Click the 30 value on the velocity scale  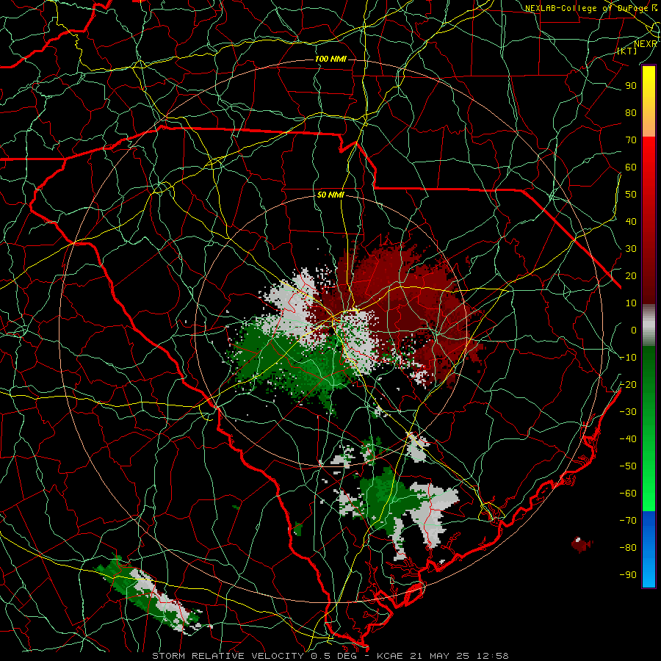tap(631, 249)
